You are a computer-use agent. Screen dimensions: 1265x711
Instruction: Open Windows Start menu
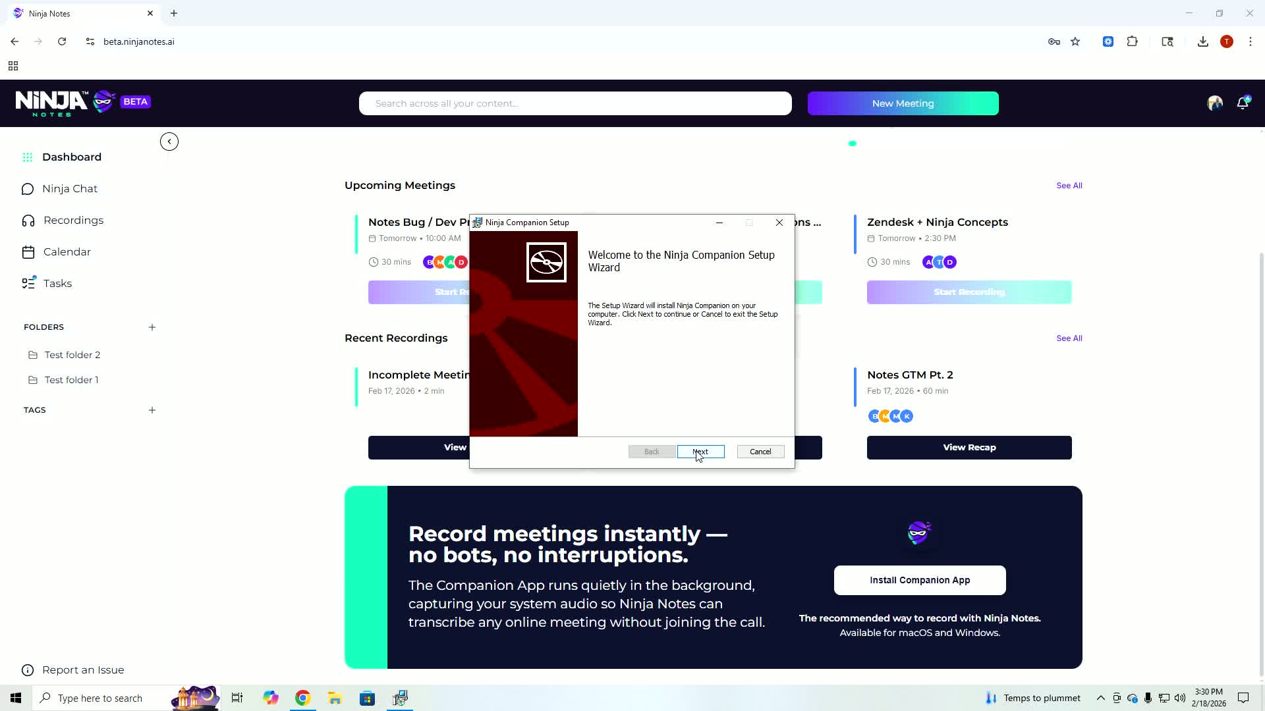point(16,698)
